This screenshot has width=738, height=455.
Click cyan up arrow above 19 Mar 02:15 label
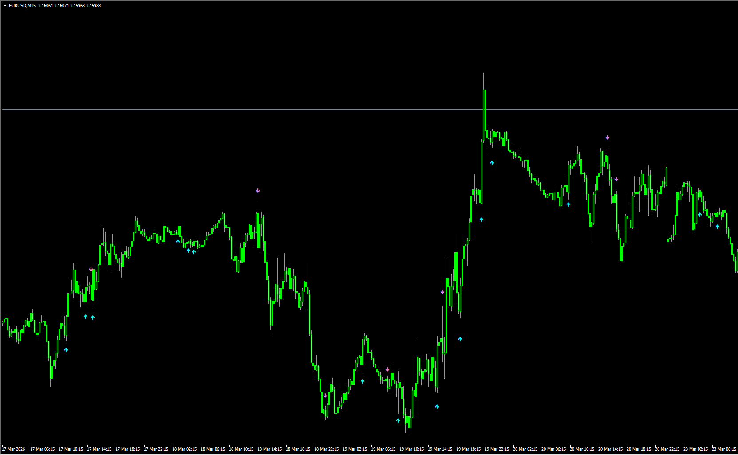point(363,381)
